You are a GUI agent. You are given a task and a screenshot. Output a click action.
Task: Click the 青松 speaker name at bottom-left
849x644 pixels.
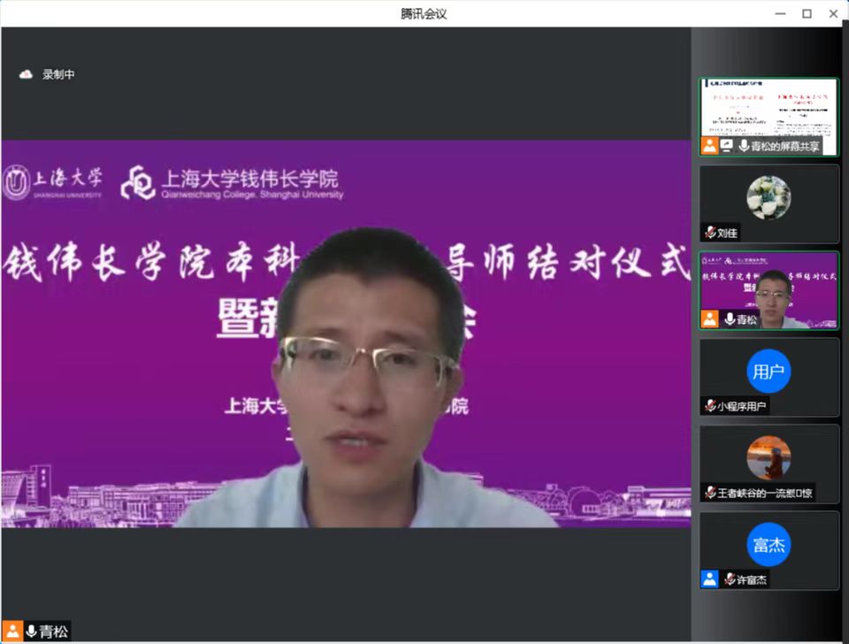54,632
